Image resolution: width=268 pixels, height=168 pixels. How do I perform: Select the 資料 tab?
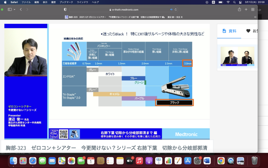(x=229, y=31)
